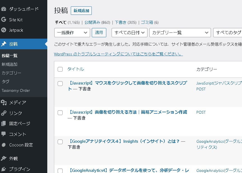The width and height of the screenshot is (242, 173).
Task: Click the 新規追加 button next to 投稿 heading
Action: point(81,11)
